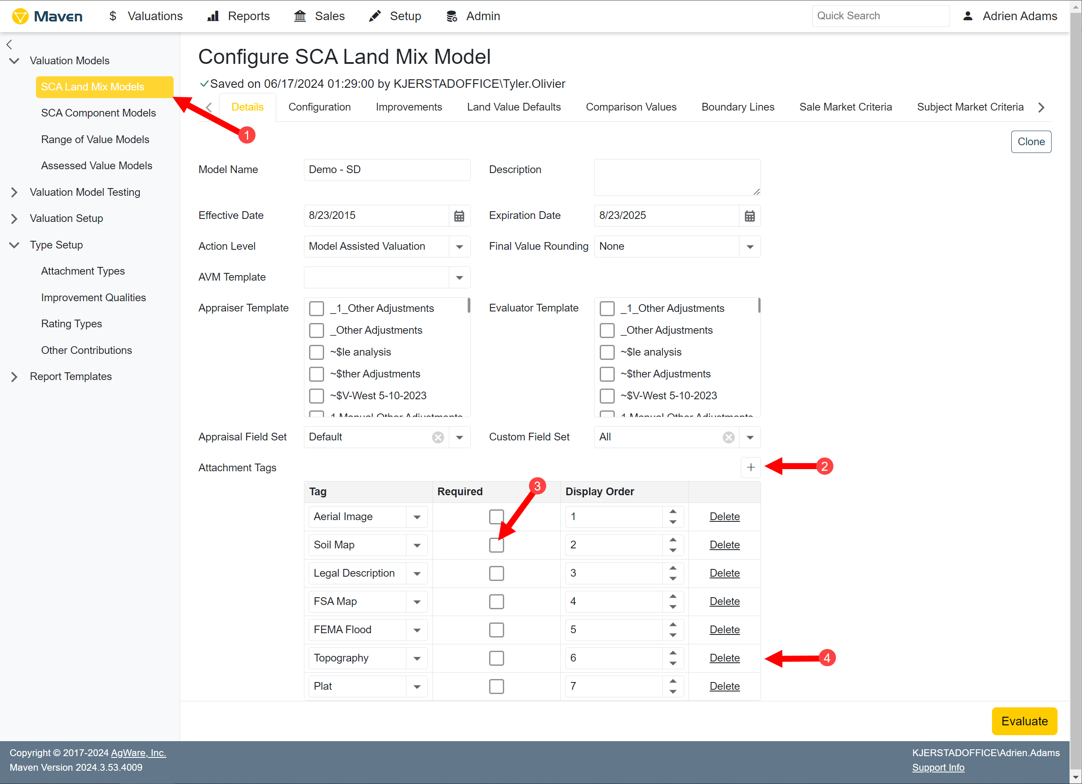Collapse sidebar using the back chevron
1082x784 pixels.
(x=9, y=45)
